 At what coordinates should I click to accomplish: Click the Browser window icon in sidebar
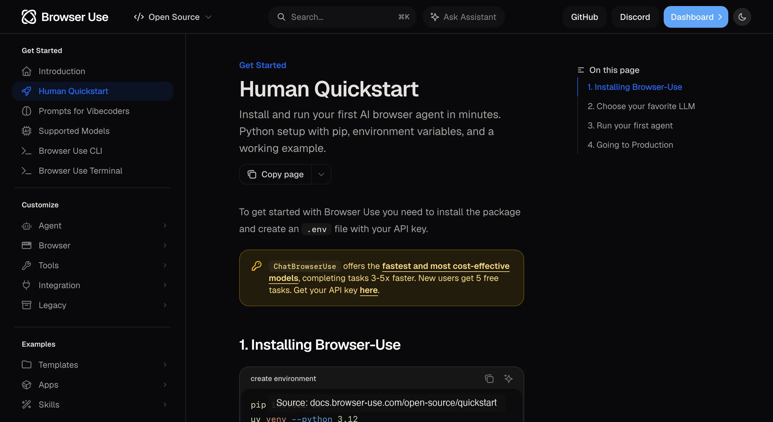27,245
